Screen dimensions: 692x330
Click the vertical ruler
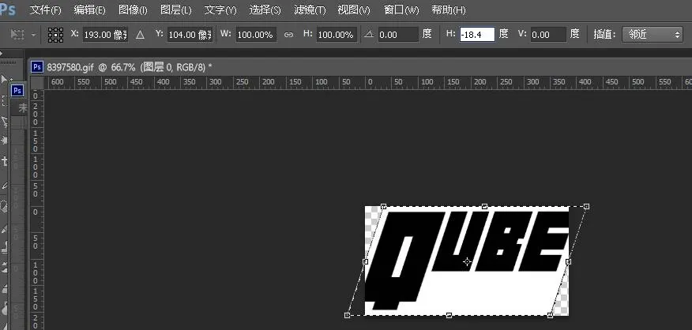pyautogui.click(x=37, y=209)
